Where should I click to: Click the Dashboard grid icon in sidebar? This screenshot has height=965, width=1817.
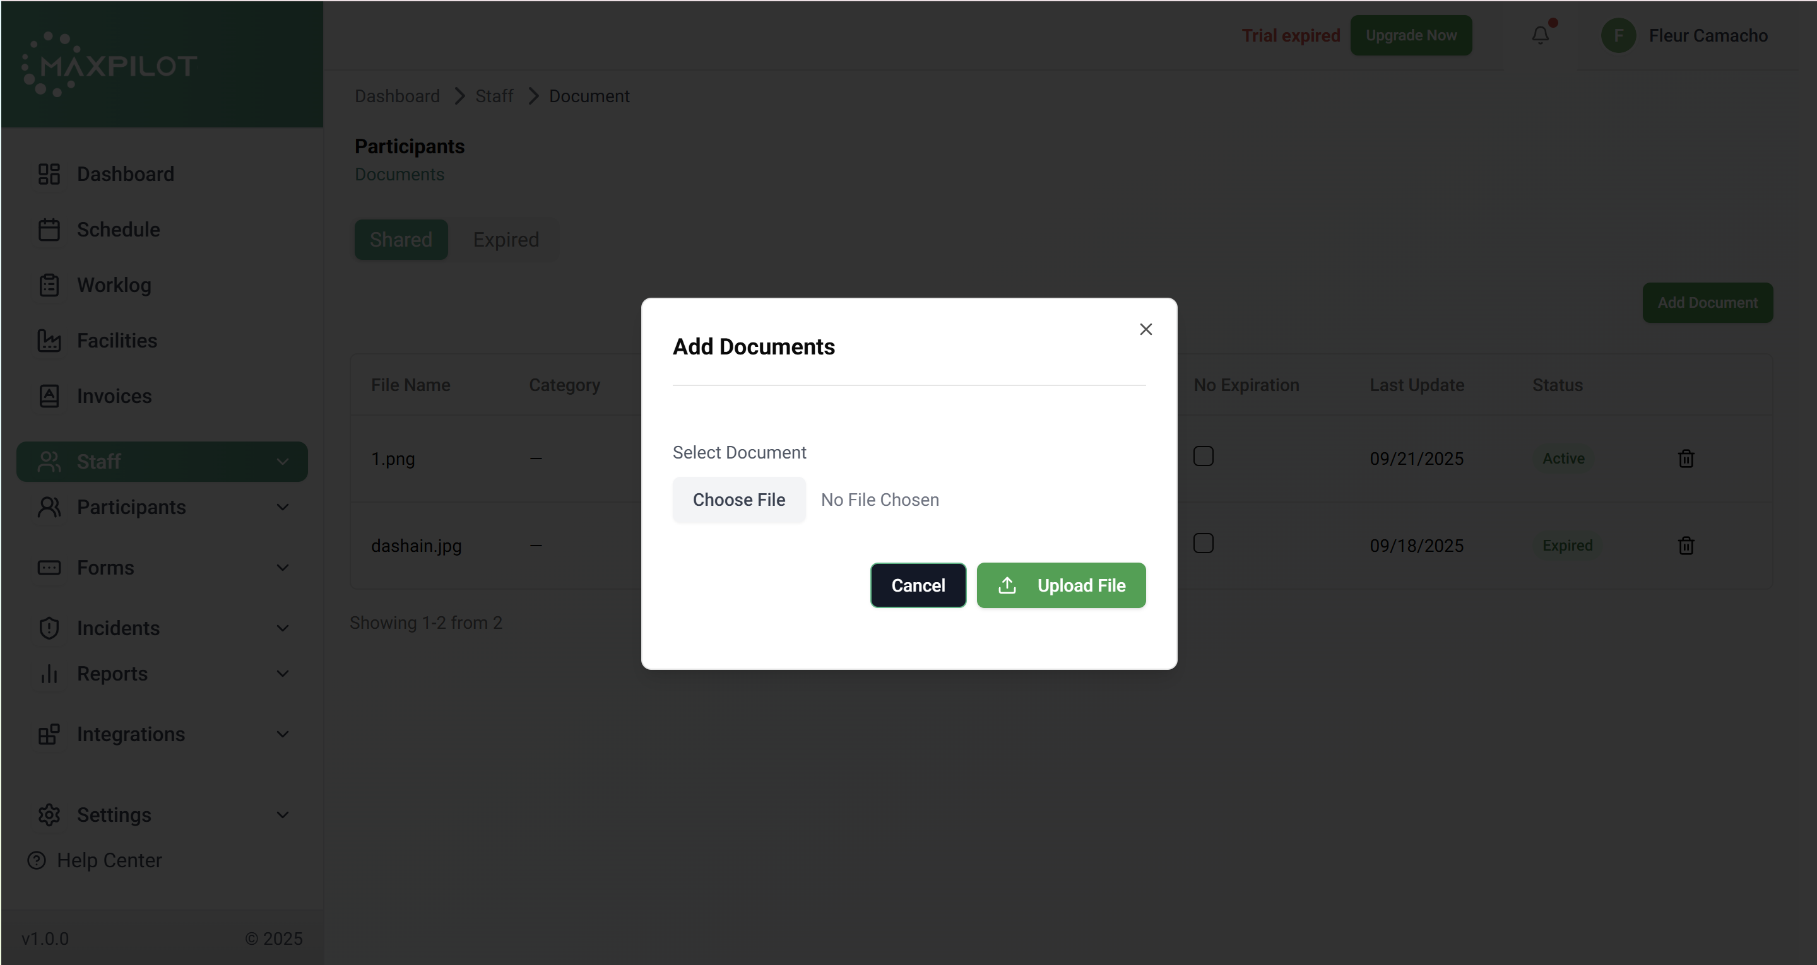49,174
